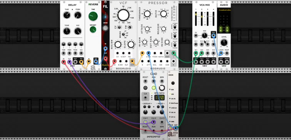Click the VCF SLOPE knob

pos(131,44)
